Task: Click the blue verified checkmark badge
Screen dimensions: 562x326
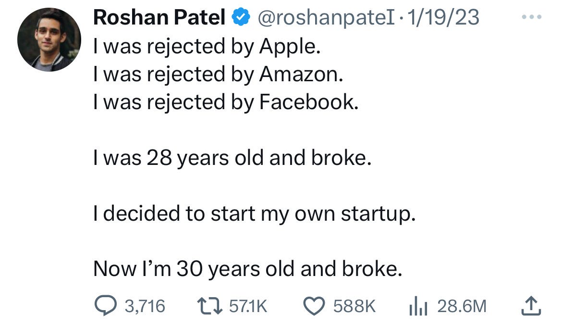Action: pos(241,17)
